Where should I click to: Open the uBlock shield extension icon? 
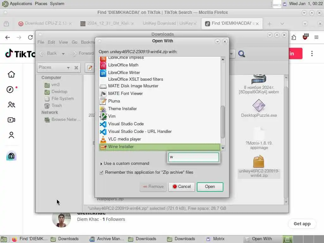(x=305, y=37)
